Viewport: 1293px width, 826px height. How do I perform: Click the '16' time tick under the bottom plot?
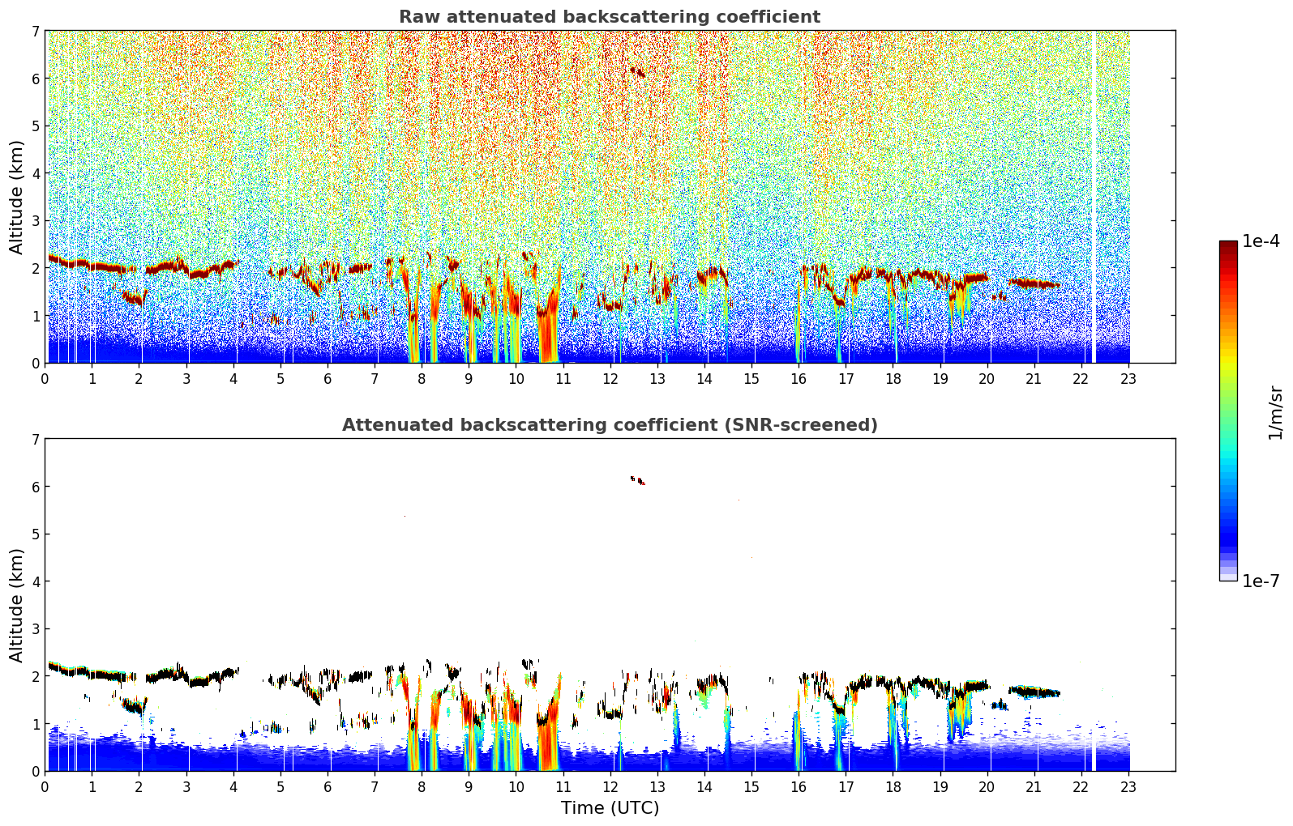click(798, 786)
